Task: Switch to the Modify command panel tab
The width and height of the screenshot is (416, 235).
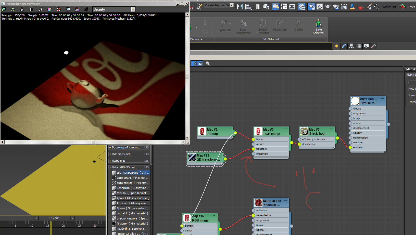Action: tap(344, 46)
